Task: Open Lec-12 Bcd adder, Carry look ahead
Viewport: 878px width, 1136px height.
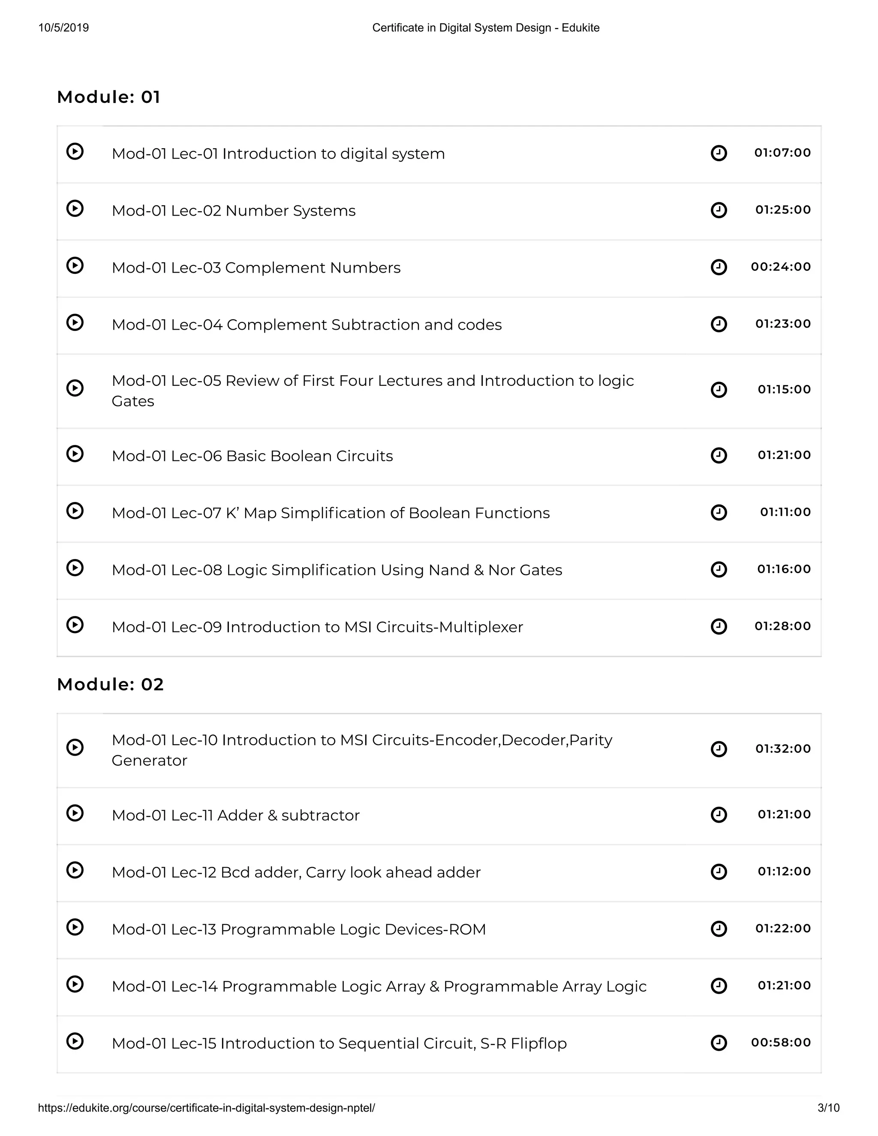Action: [296, 872]
